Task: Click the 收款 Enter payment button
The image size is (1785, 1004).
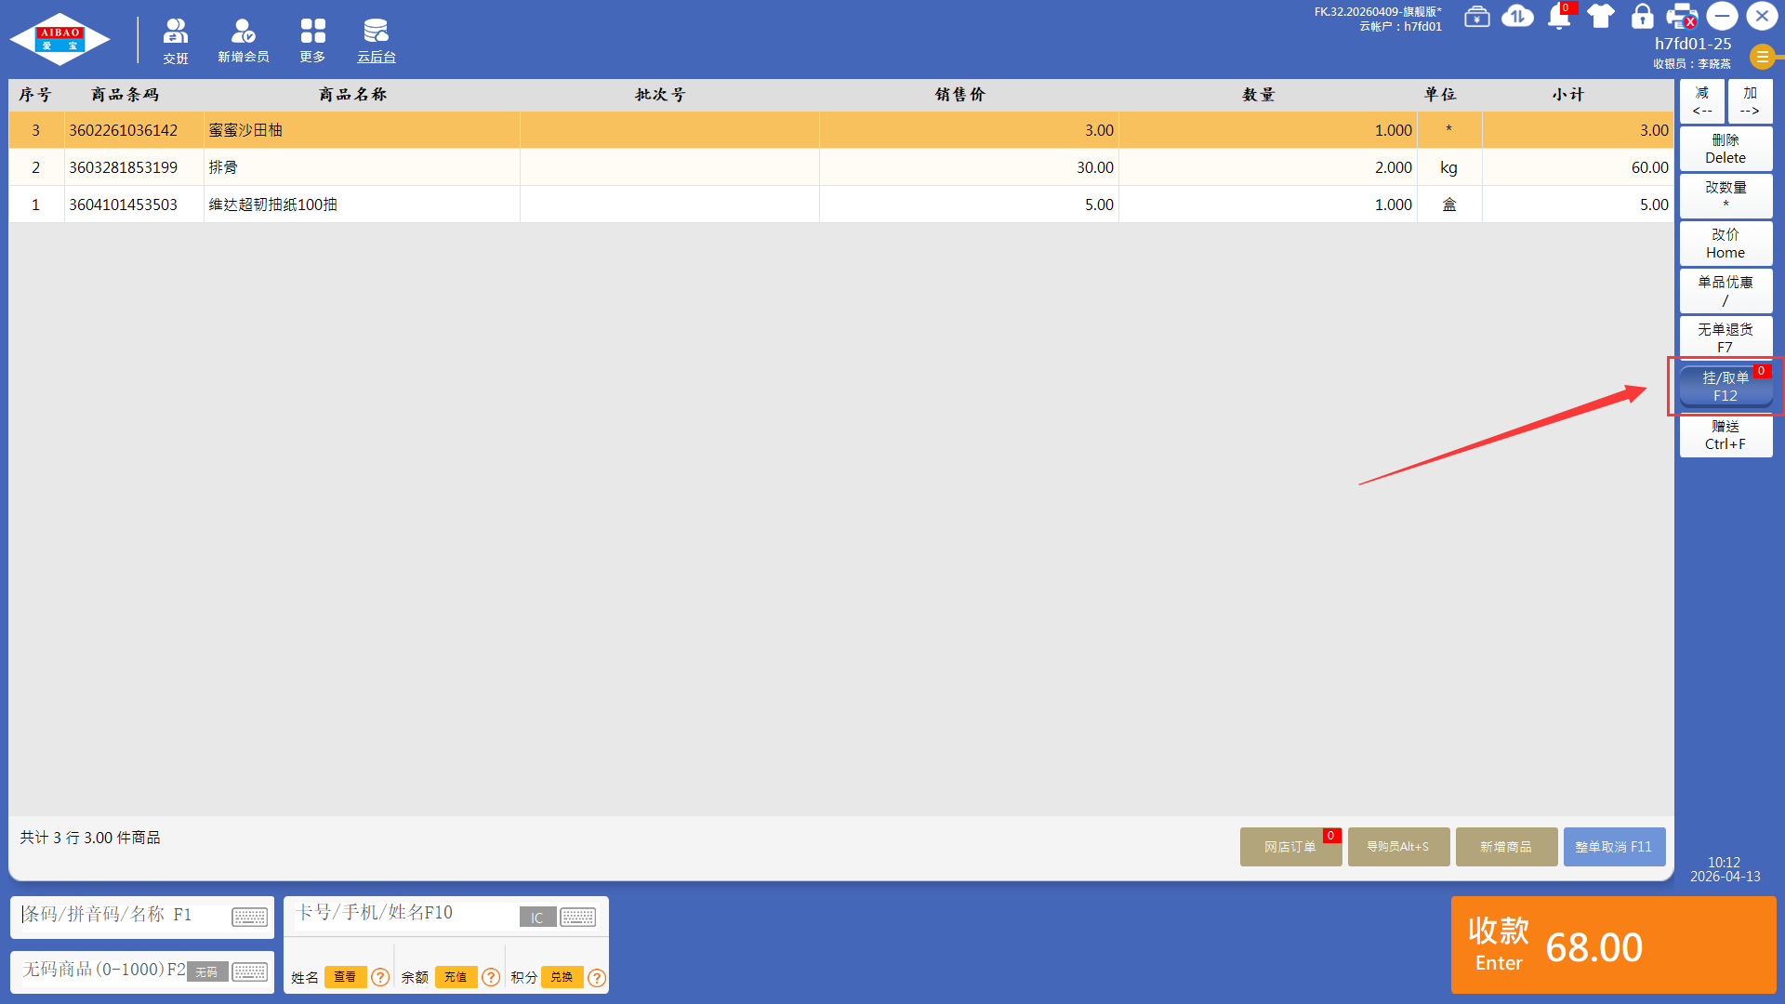Action: point(1613,945)
